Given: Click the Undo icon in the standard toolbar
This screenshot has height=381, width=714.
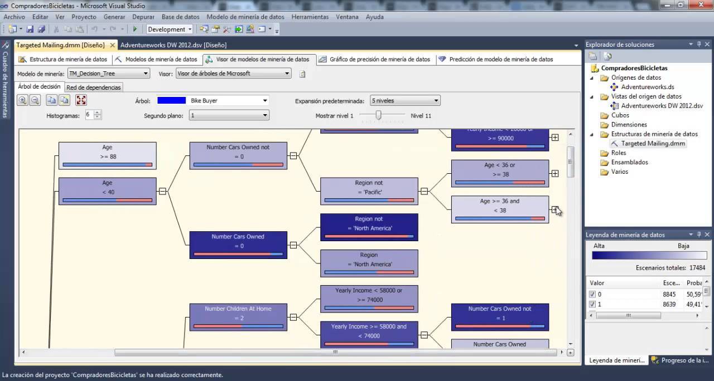Looking at the screenshot, I should 95,28.
